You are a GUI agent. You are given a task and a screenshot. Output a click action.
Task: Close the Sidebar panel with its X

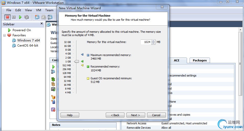tap(42, 24)
